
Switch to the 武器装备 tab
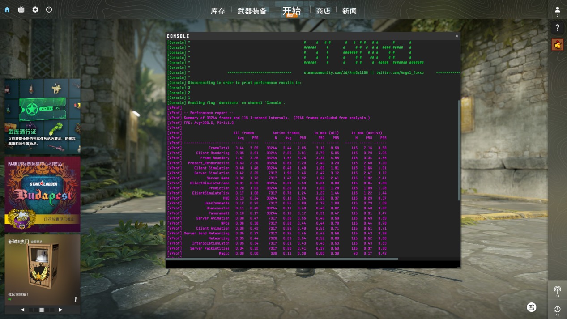point(252,11)
